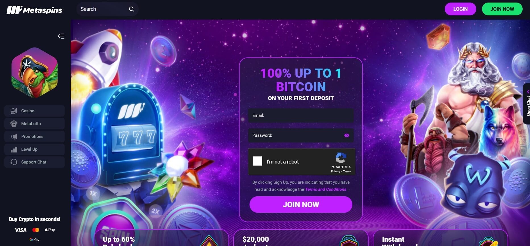Click the green JOIN NOW header button
Viewport: 530px width, 246px height.
(x=502, y=9)
